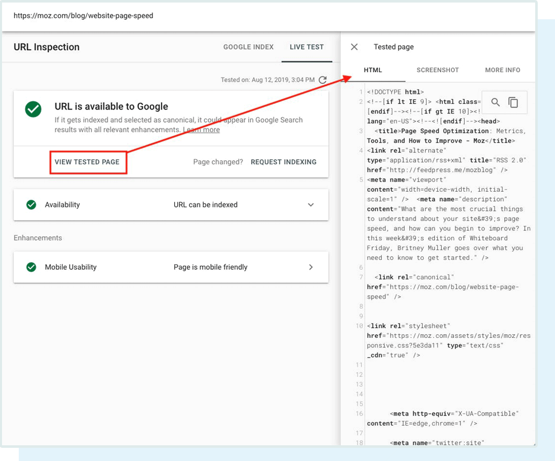Click the 'Page changed?' text

click(x=218, y=162)
